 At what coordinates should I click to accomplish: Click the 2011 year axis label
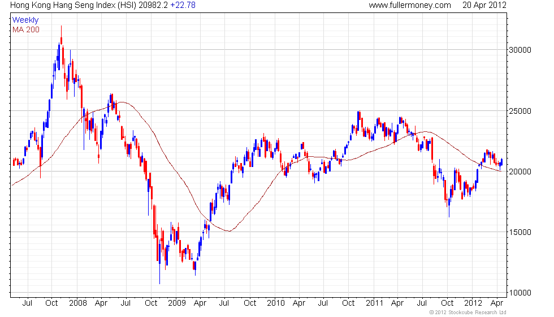374,303
